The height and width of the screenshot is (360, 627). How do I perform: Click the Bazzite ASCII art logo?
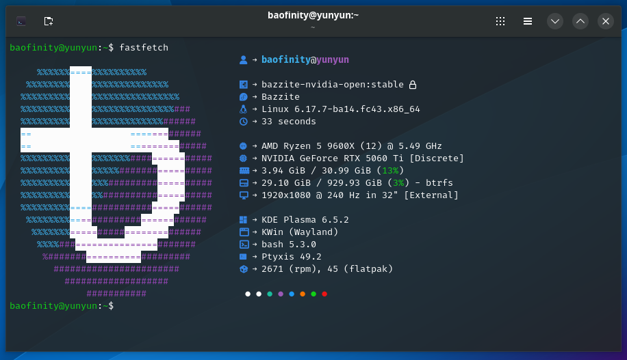[116, 183]
